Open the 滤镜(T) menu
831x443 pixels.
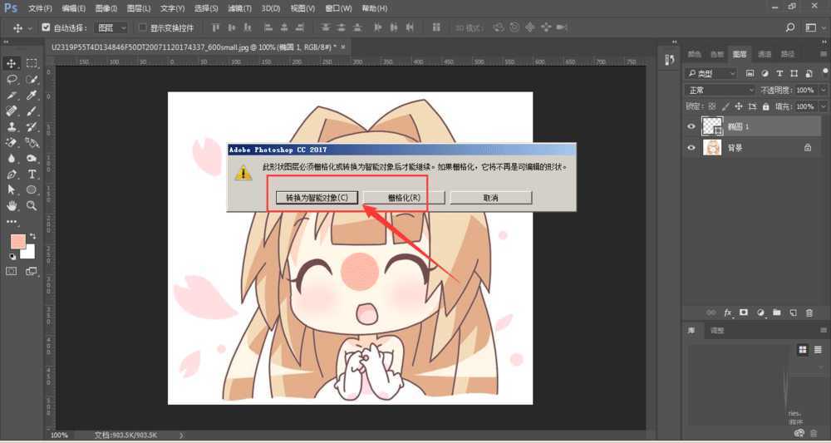click(239, 7)
